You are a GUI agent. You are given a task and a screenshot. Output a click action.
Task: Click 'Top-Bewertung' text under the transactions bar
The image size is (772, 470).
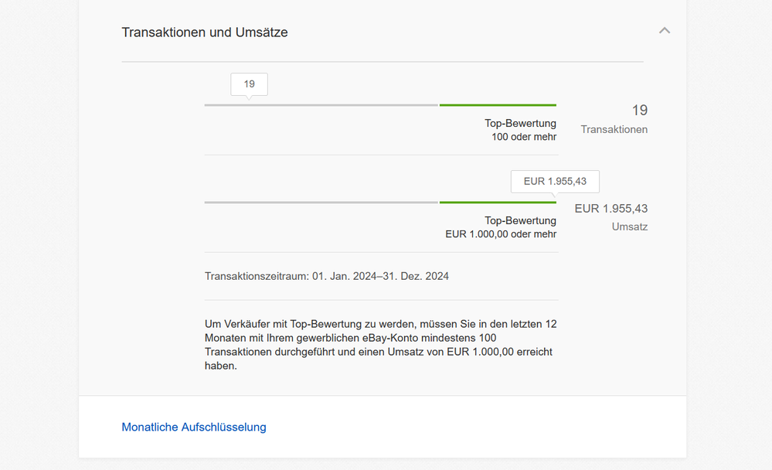pos(520,123)
